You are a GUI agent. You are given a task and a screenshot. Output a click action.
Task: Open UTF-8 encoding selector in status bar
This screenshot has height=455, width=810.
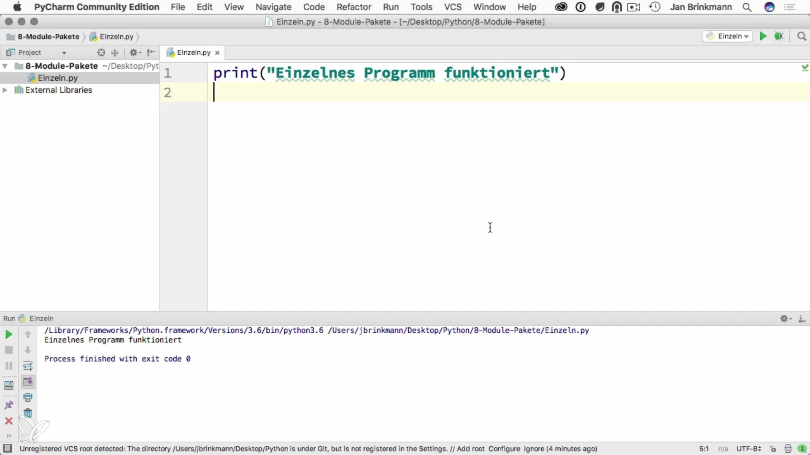tap(748, 449)
